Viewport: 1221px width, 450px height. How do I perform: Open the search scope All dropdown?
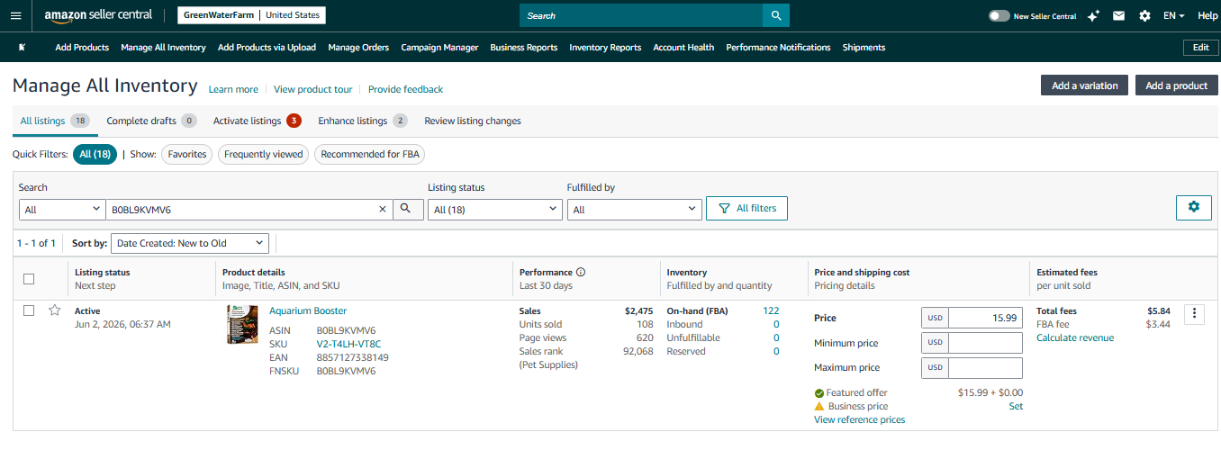point(62,209)
